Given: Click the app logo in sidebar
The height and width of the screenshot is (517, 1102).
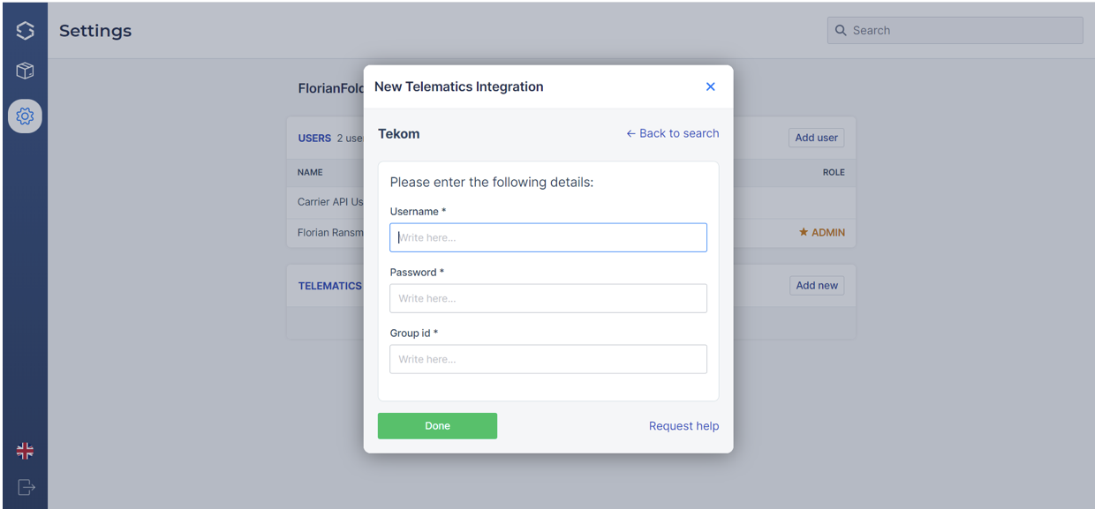Looking at the screenshot, I should pos(25,31).
